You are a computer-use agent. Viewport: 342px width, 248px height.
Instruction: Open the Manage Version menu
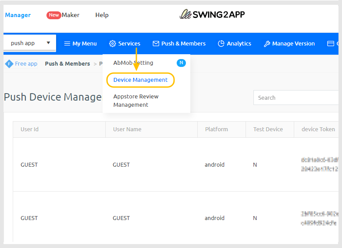(x=289, y=43)
